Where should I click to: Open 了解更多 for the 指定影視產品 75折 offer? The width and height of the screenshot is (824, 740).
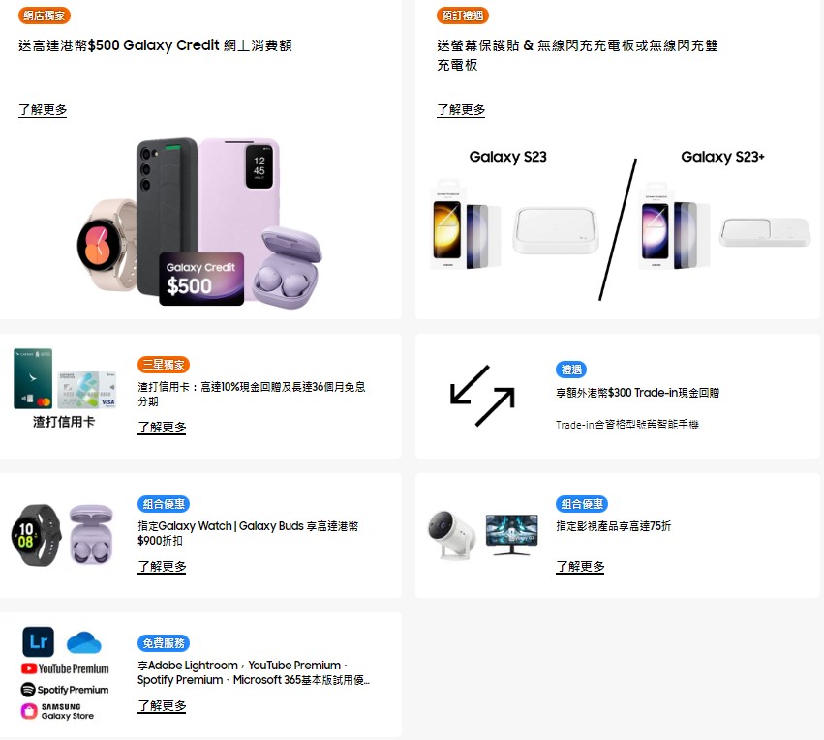(580, 567)
